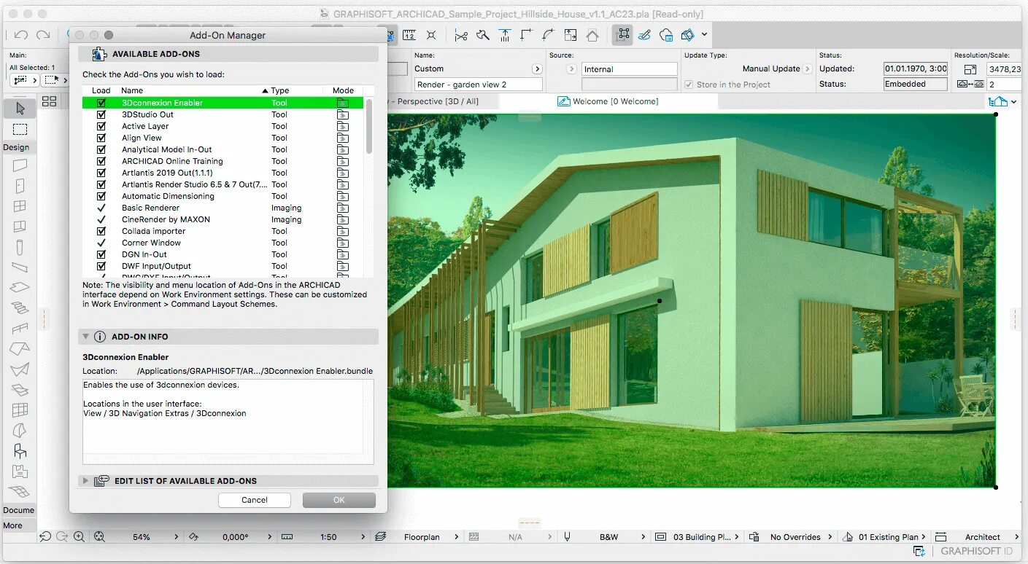Click the Window tool in the toolbox
Screen dimensions: 1028x564
tap(20, 206)
